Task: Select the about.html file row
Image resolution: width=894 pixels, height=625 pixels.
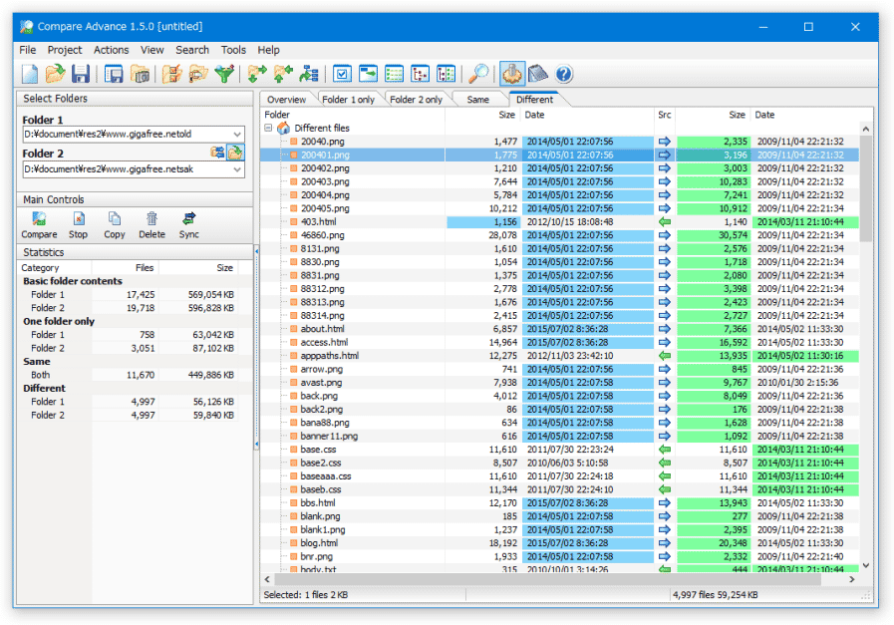Action: tap(559, 329)
